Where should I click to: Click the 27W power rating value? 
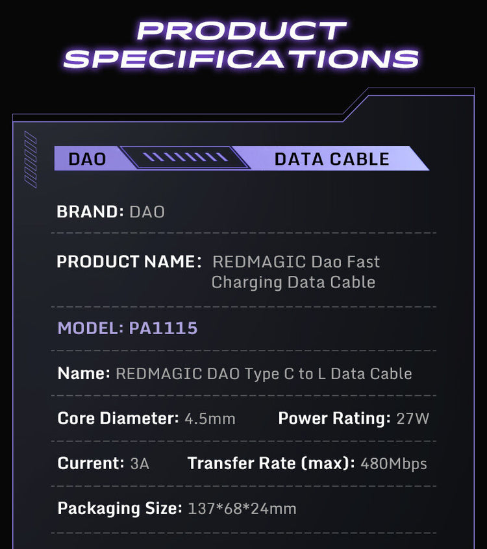click(x=413, y=419)
